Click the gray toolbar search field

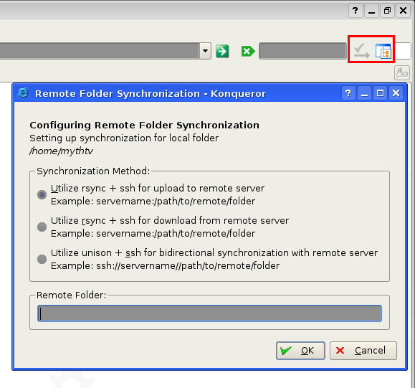[302, 51]
